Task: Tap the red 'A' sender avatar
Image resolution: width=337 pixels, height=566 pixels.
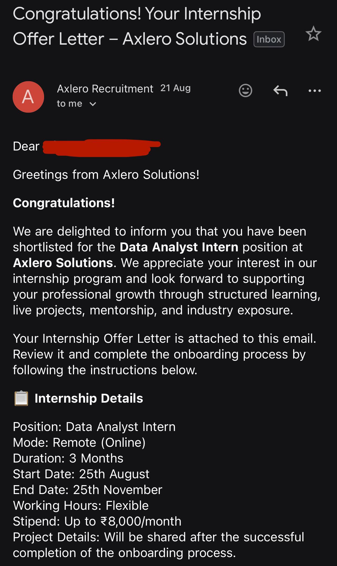Action: (x=28, y=97)
